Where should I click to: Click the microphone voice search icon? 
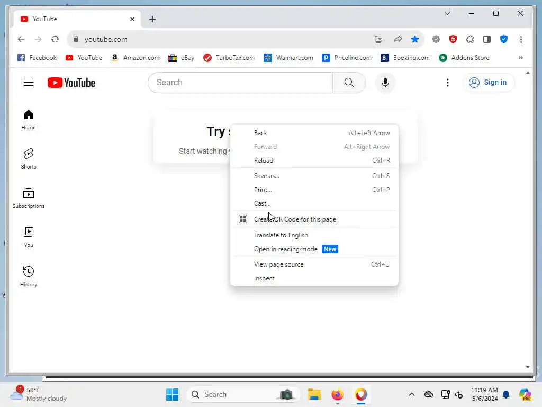[x=385, y=82]
